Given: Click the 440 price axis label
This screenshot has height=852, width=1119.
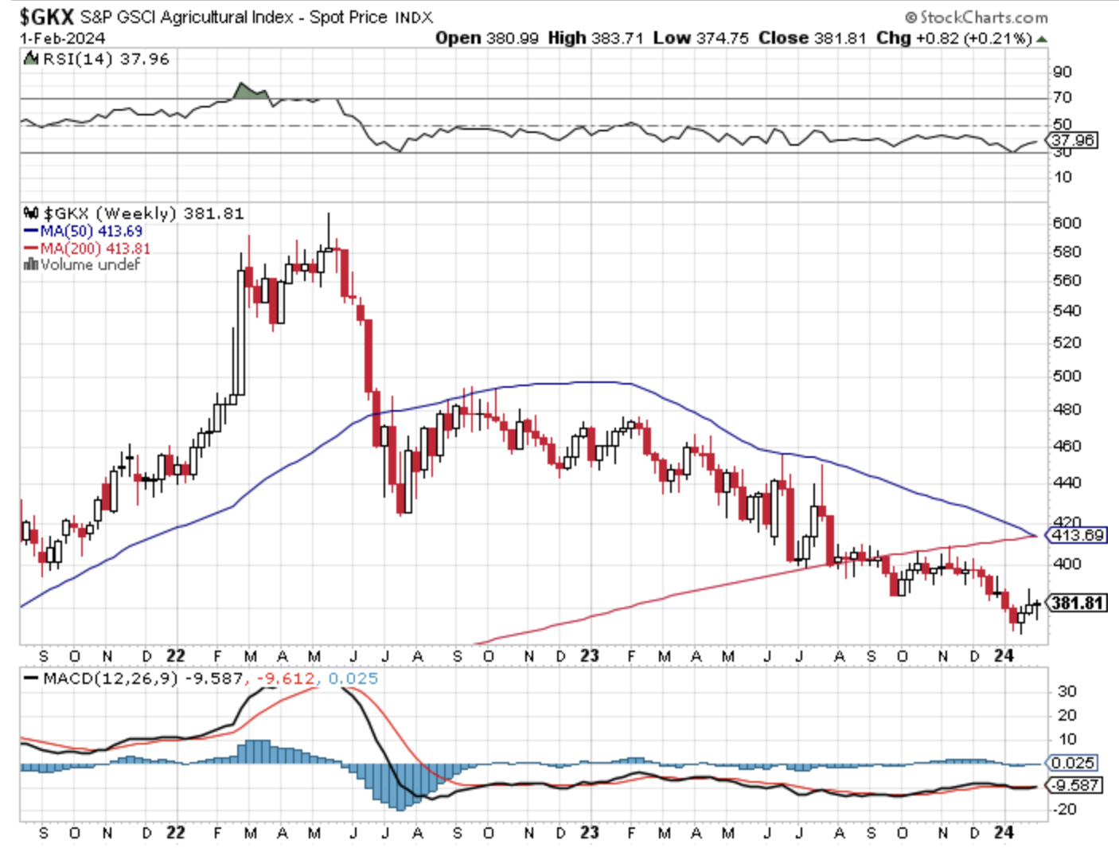Looking at the screenshot, I should (1067, 483).
